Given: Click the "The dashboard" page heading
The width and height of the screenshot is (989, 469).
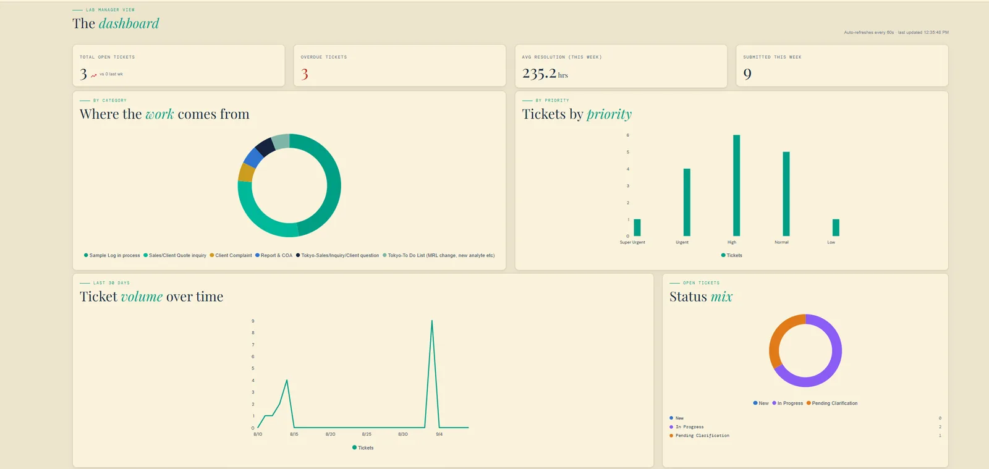Looking at the screenshot, I should tap(116, 23).
